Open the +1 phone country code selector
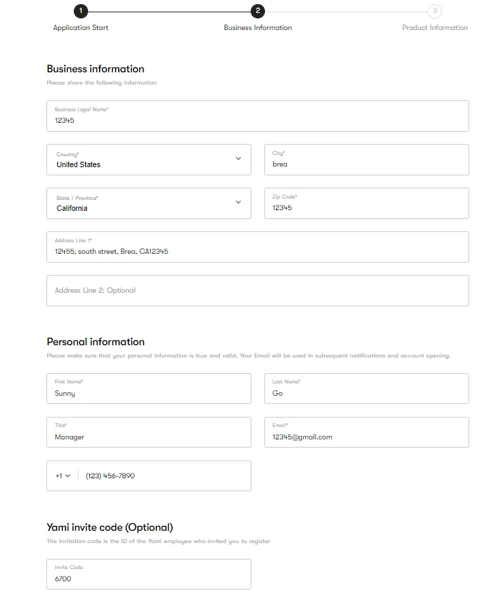The image size is (502, 597). pos(63,476)
